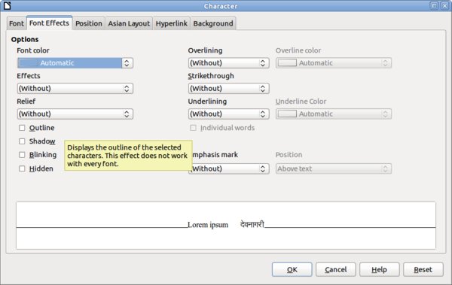This screenshot has height=285, width=452.
Task: Go to the Hyperlink tab
Action: (172, 23)
